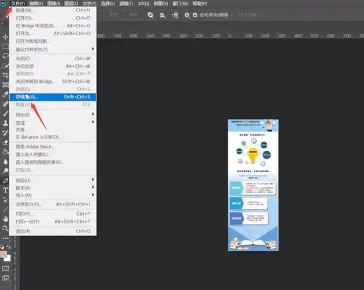Select the Move tool in toolbar
364x290 pixels.
point(6,37)
